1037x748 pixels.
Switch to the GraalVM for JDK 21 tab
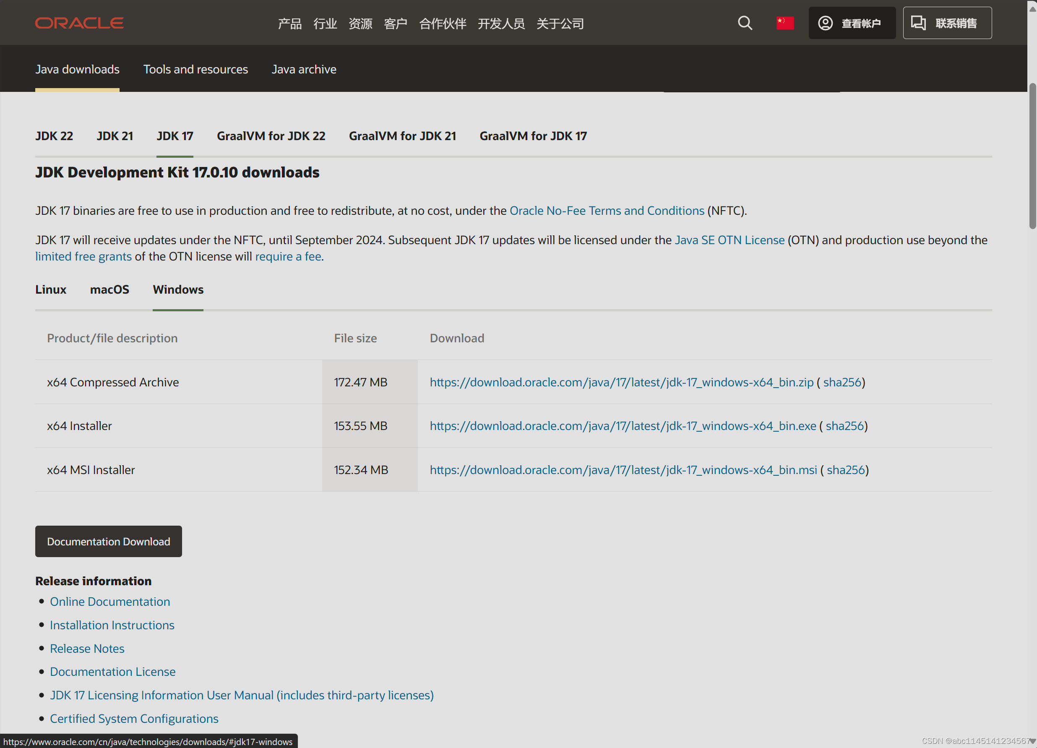[402, 136]
